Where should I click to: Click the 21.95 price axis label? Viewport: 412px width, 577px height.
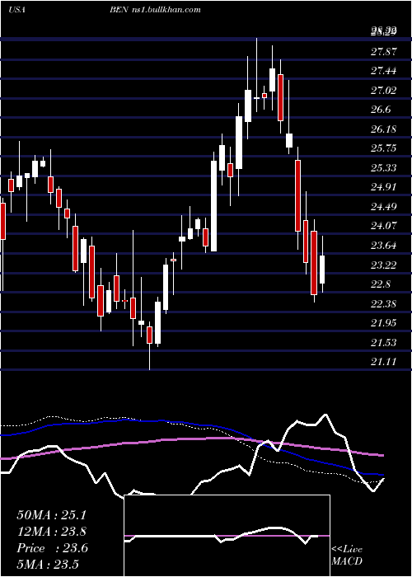tap(383, 323)
